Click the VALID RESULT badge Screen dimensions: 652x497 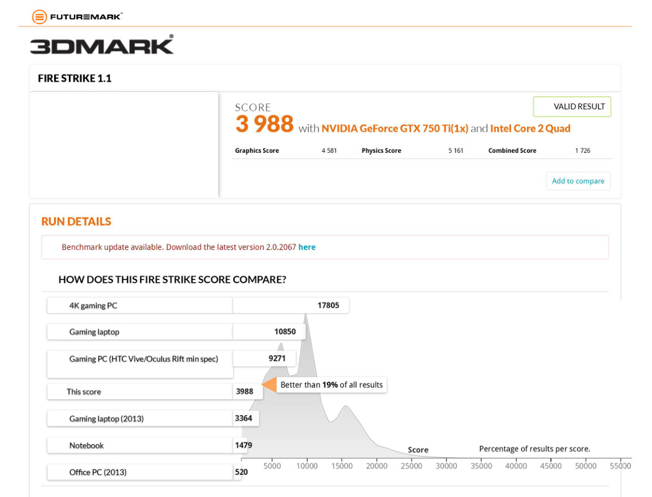pos(572,107)
